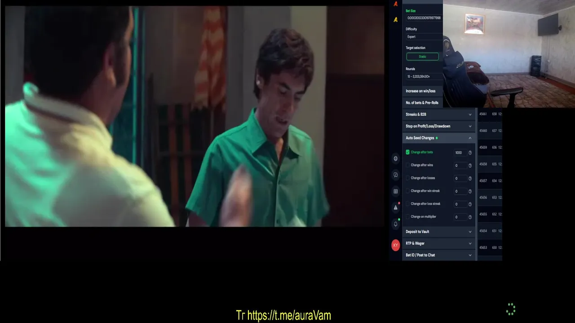The width and height of the screenshot is (575, 323).
Task: Click the Change after losses value field
Action: click(x=460, y=178)
